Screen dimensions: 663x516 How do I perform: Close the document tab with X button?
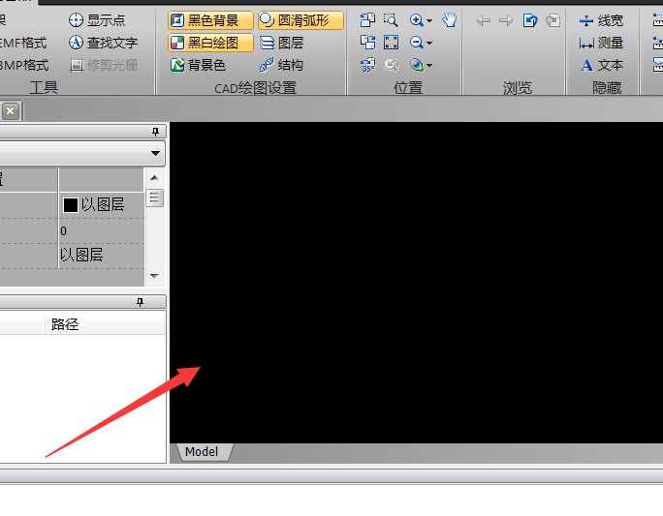point(10,111)
